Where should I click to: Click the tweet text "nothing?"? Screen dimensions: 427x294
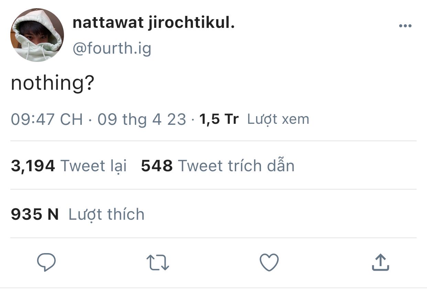[53, 84]
